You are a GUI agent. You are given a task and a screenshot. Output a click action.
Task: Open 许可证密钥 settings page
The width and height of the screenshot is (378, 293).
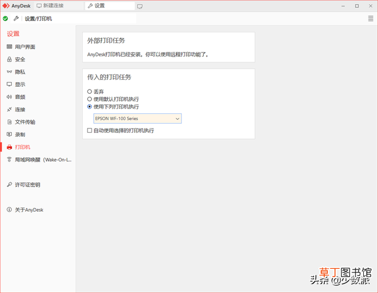[x=38, y=185]
